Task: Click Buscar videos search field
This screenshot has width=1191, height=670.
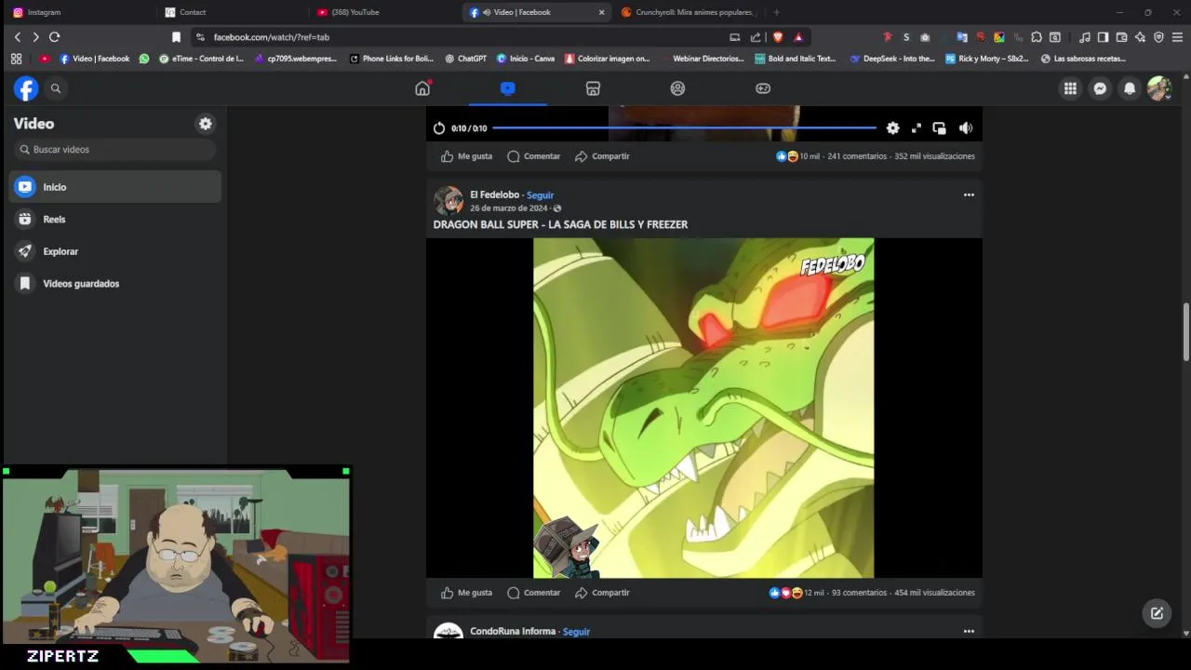Action: pos(114,149)
